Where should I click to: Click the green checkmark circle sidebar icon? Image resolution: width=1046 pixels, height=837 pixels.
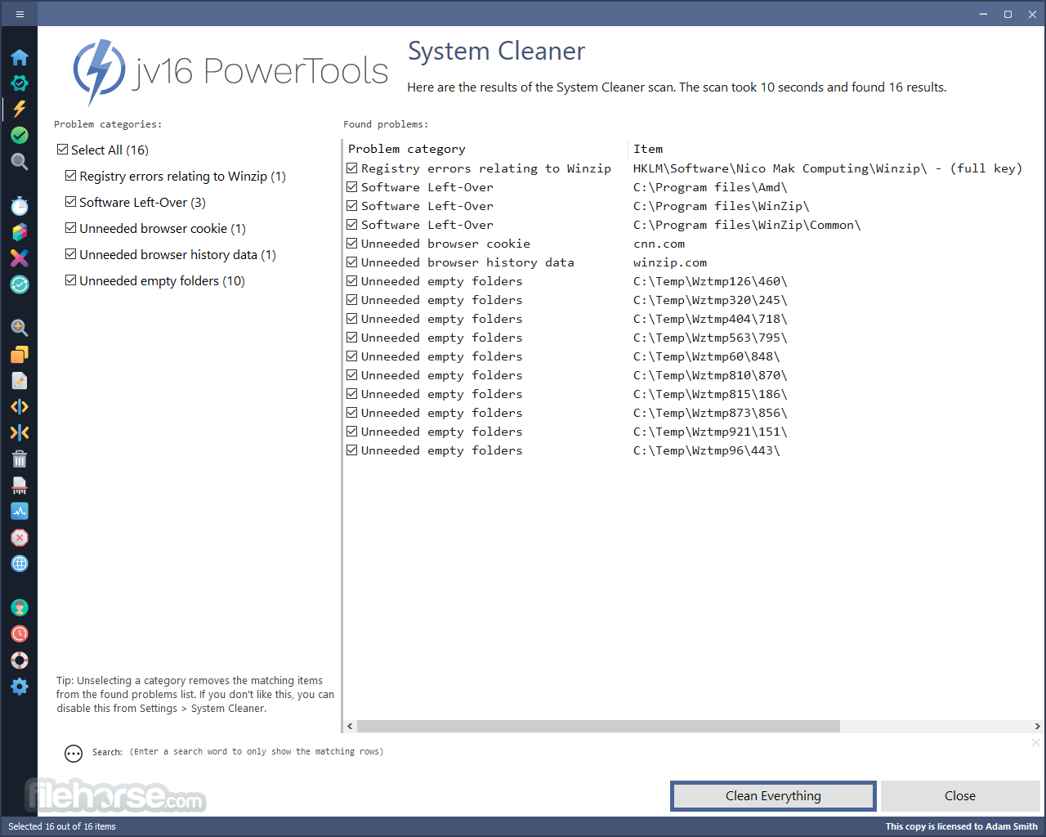point(20,136)
